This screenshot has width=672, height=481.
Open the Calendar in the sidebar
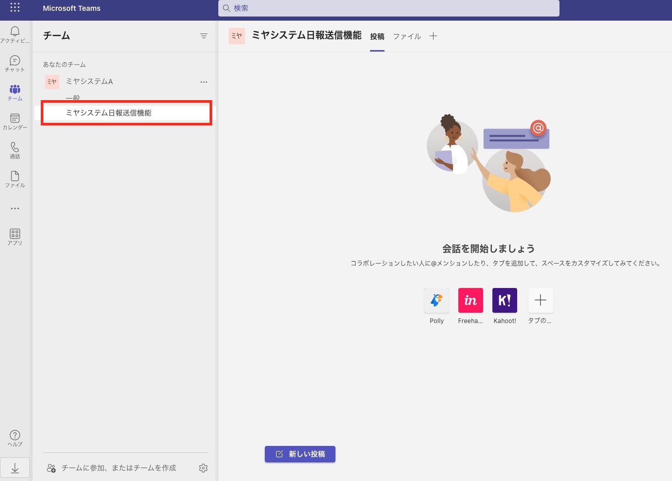(x=15, y=121)
